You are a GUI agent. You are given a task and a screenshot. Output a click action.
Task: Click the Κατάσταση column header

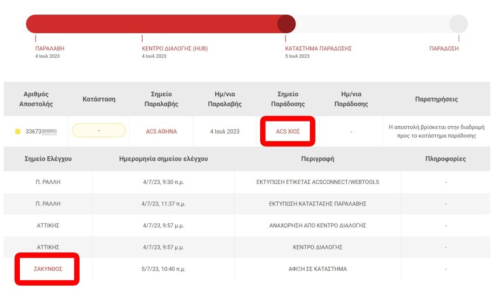(99, 99)
